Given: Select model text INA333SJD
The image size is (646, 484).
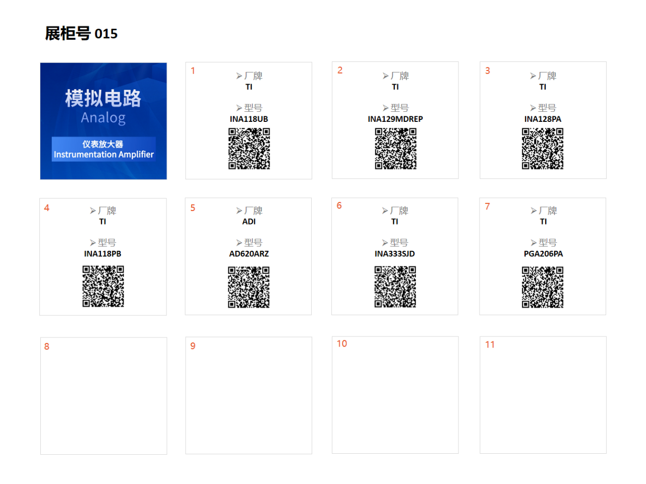Looking at the screenshot, I should click(x=395, y=254).
